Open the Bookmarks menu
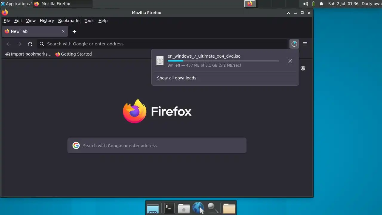The height and width of the screenshot is (215, 382). click(x=69, y=21)
